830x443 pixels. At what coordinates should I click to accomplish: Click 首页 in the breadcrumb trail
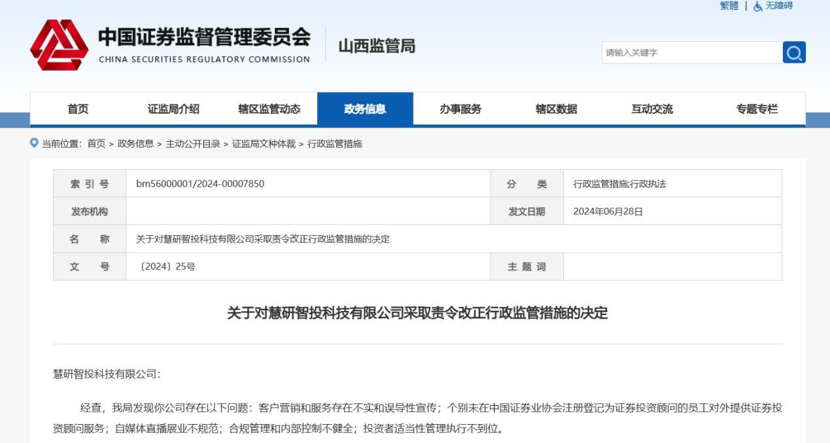[96, 144]
